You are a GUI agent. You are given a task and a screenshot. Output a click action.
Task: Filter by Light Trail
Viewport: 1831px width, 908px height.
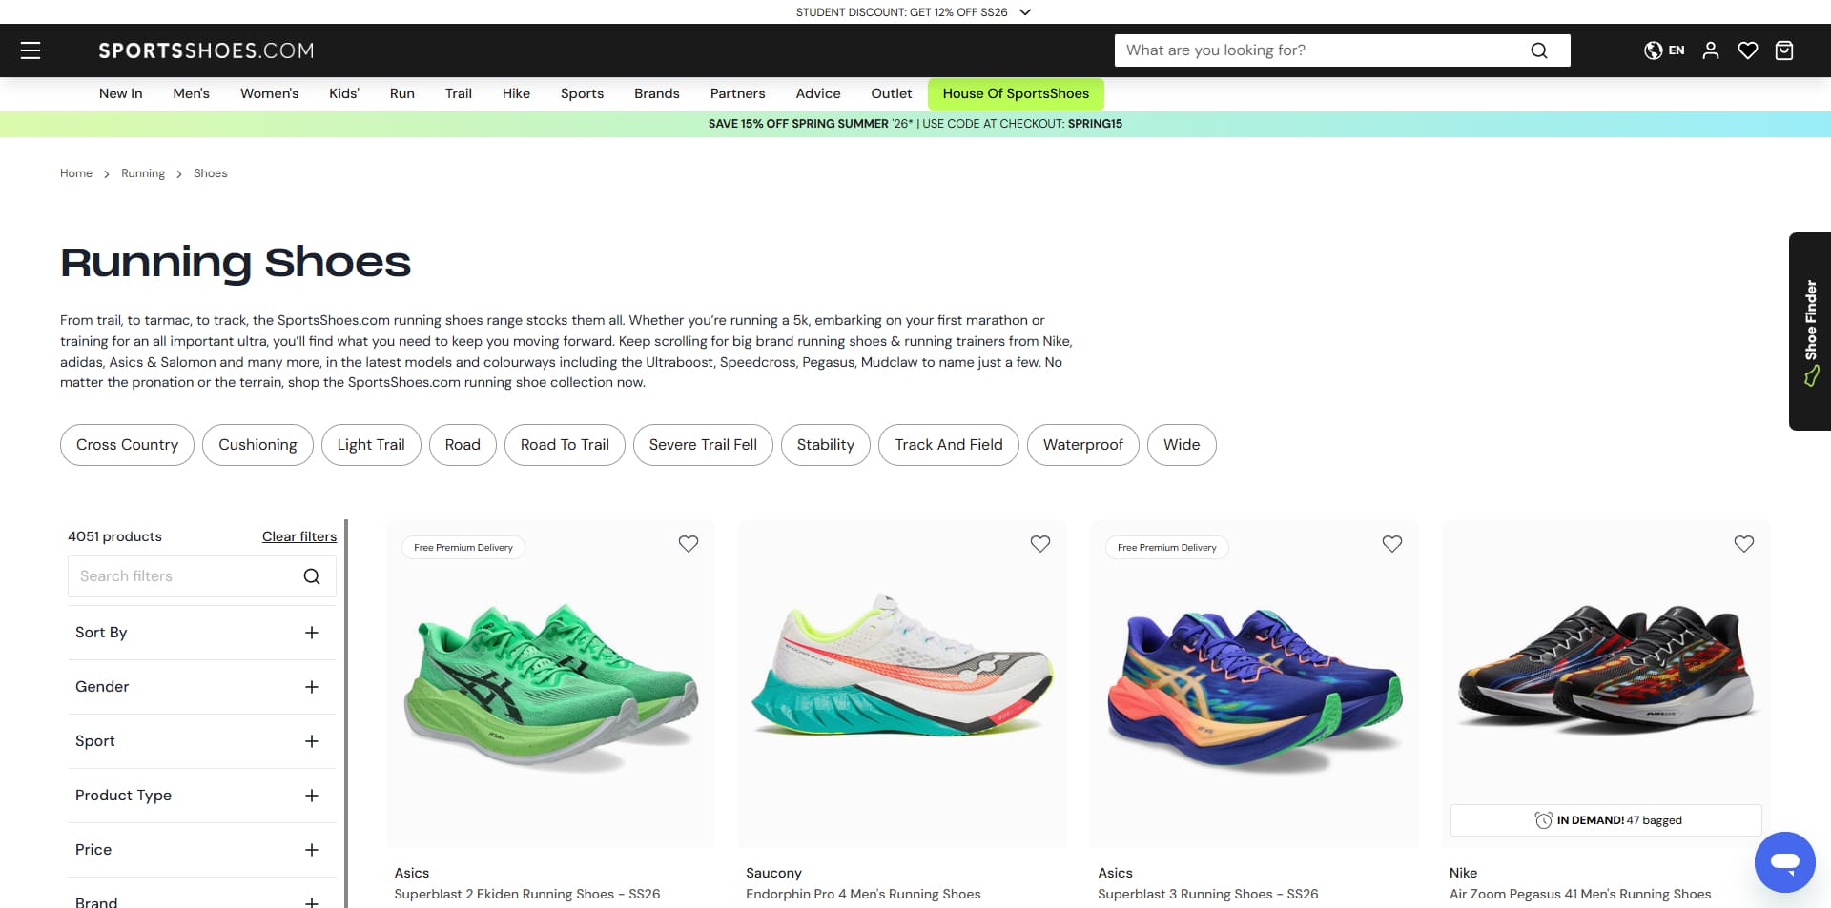coord(371,445)
